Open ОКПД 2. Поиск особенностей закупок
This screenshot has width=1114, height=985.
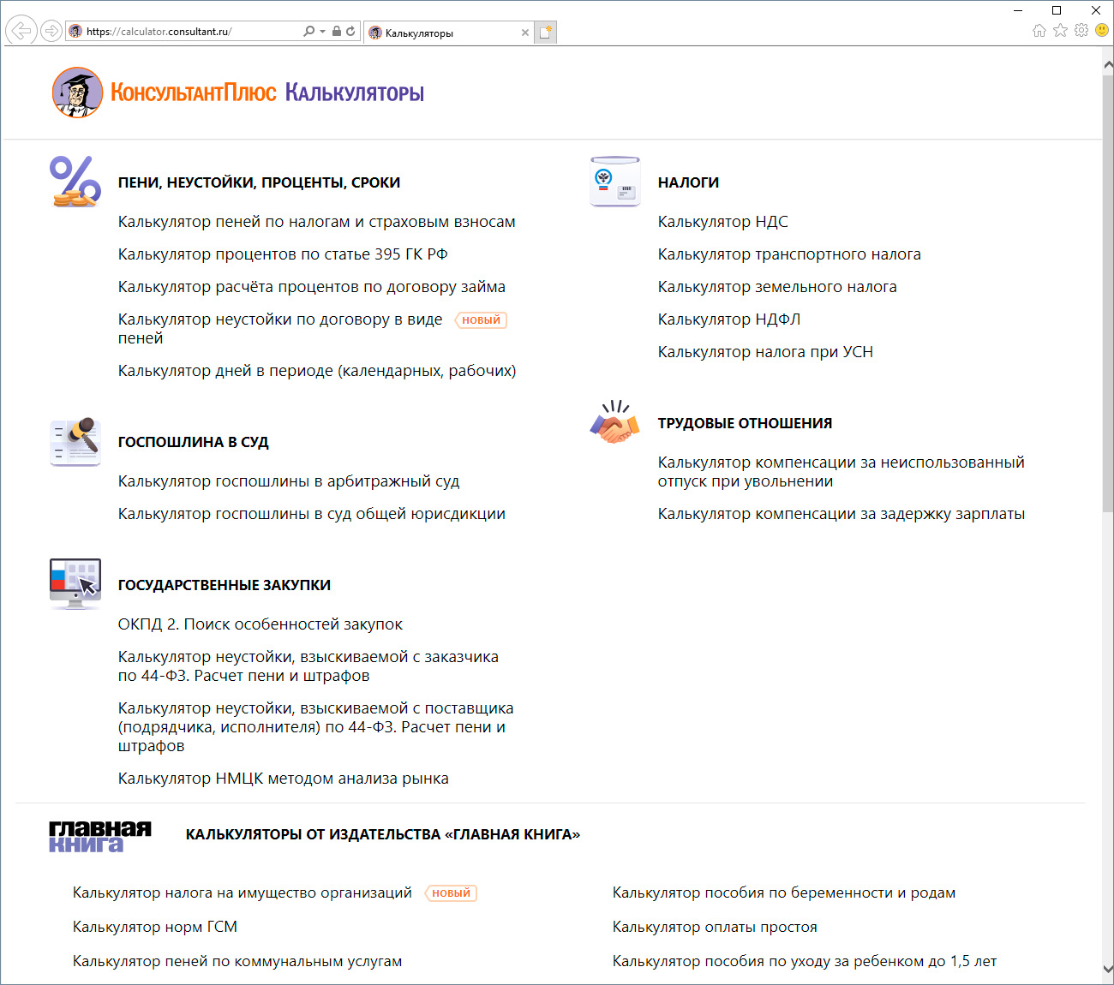pyautogui.click(x=260, y=624)
